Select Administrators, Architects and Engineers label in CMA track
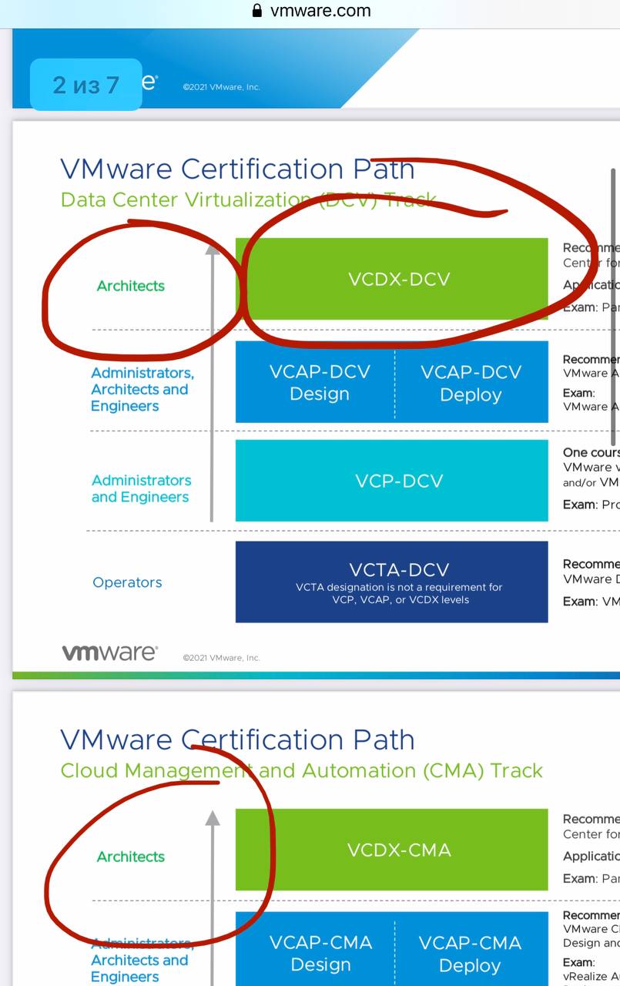This screenshot has width=620, height=986. click(142, 960)
